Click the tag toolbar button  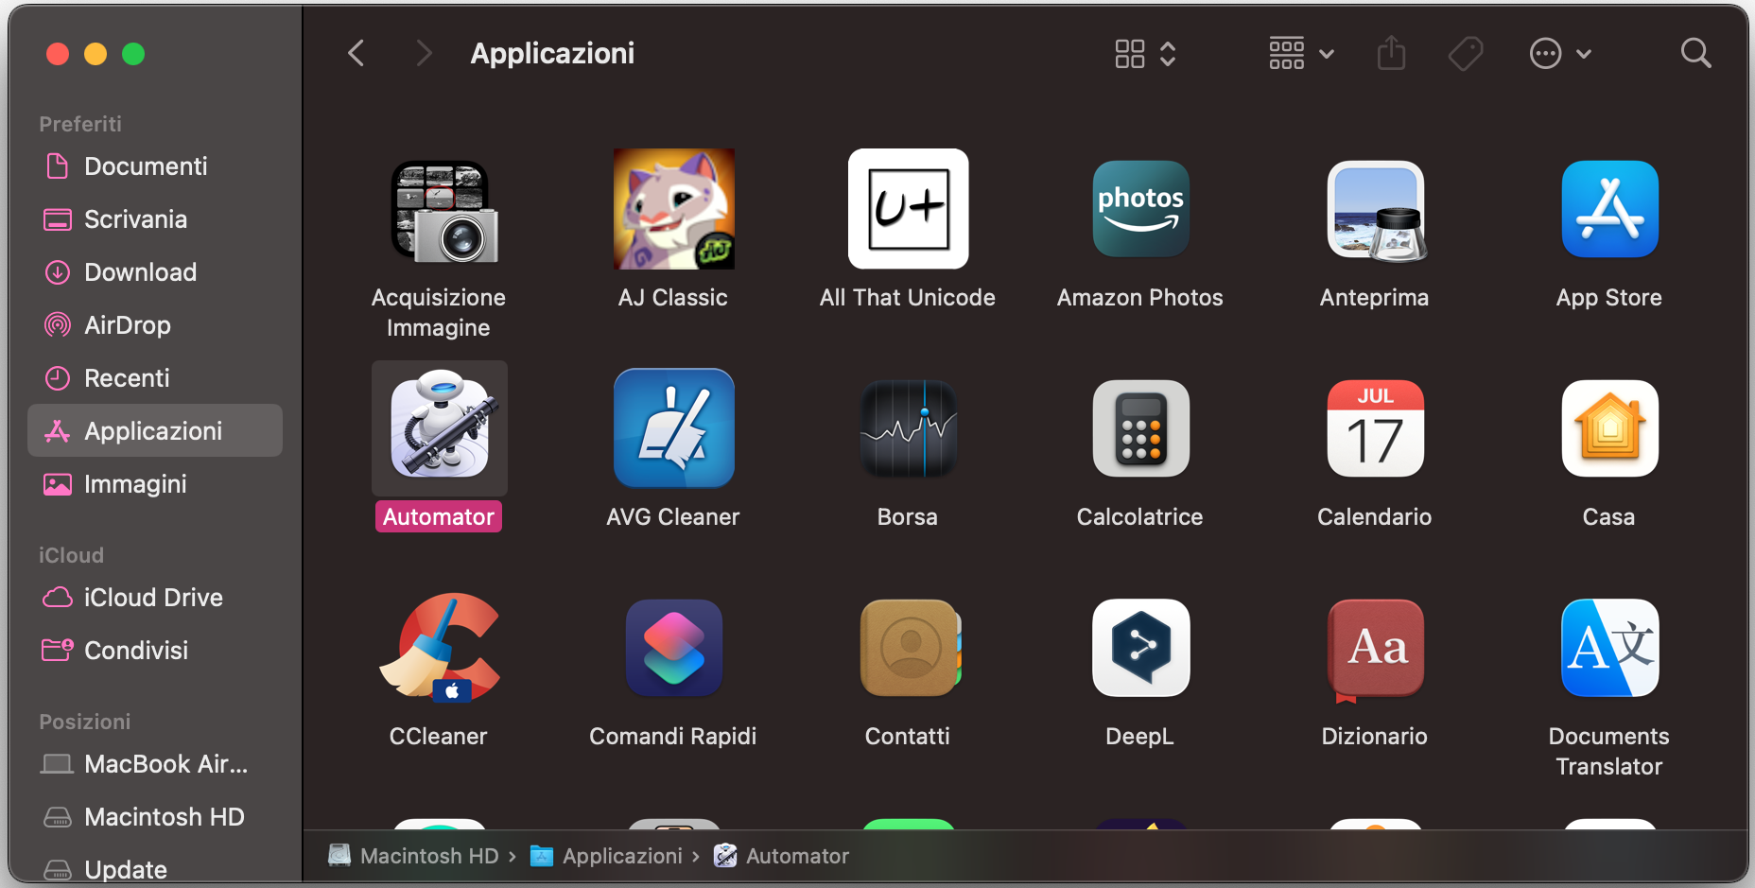tap(1466, 53)
